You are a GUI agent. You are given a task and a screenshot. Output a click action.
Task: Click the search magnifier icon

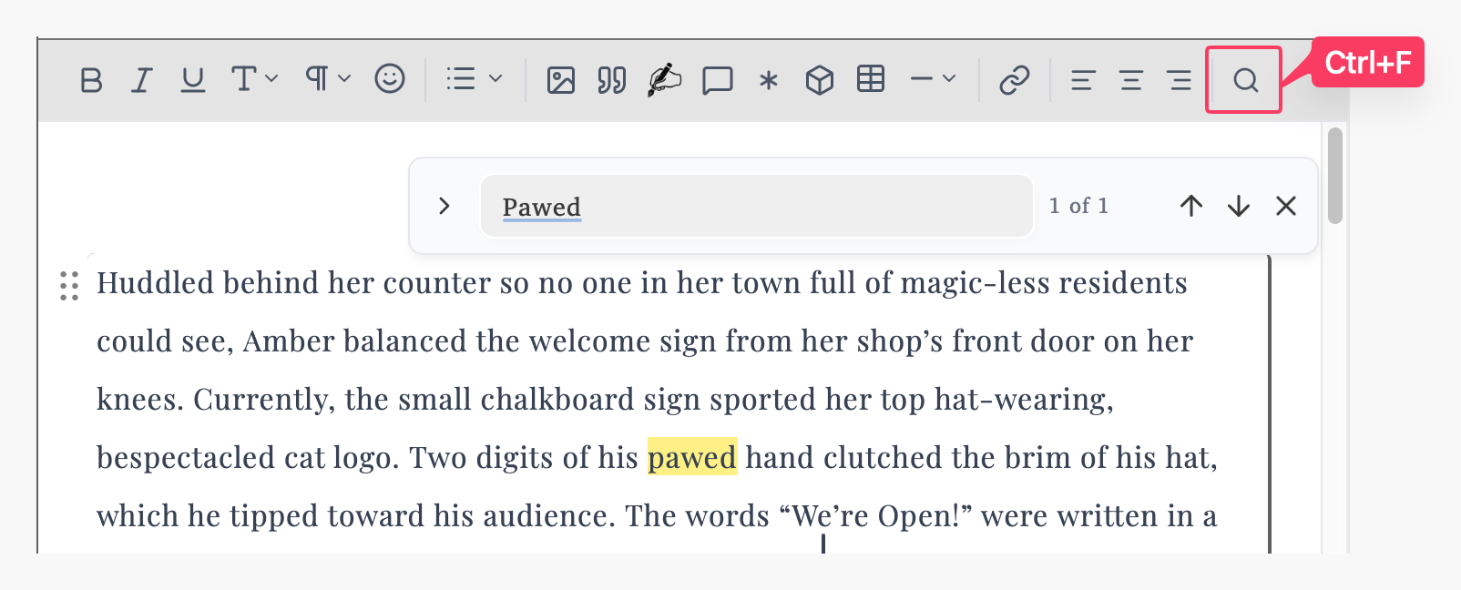1246,80
